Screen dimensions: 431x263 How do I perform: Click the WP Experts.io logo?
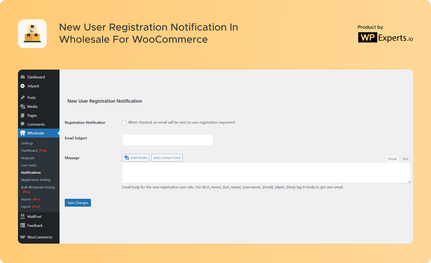pos(385,37)
